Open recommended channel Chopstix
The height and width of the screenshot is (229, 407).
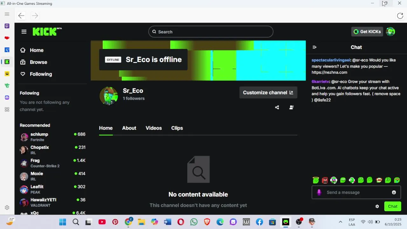(52, 150)
